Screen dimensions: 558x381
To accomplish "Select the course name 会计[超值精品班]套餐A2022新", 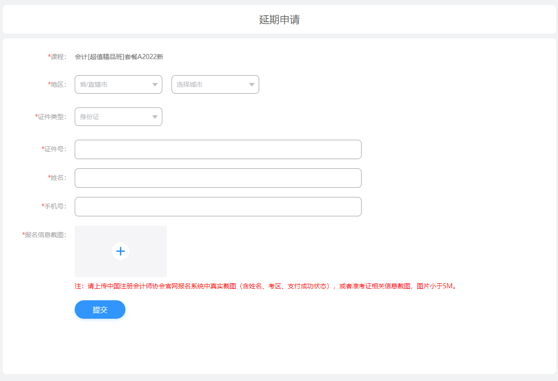I will pos(119,57).
